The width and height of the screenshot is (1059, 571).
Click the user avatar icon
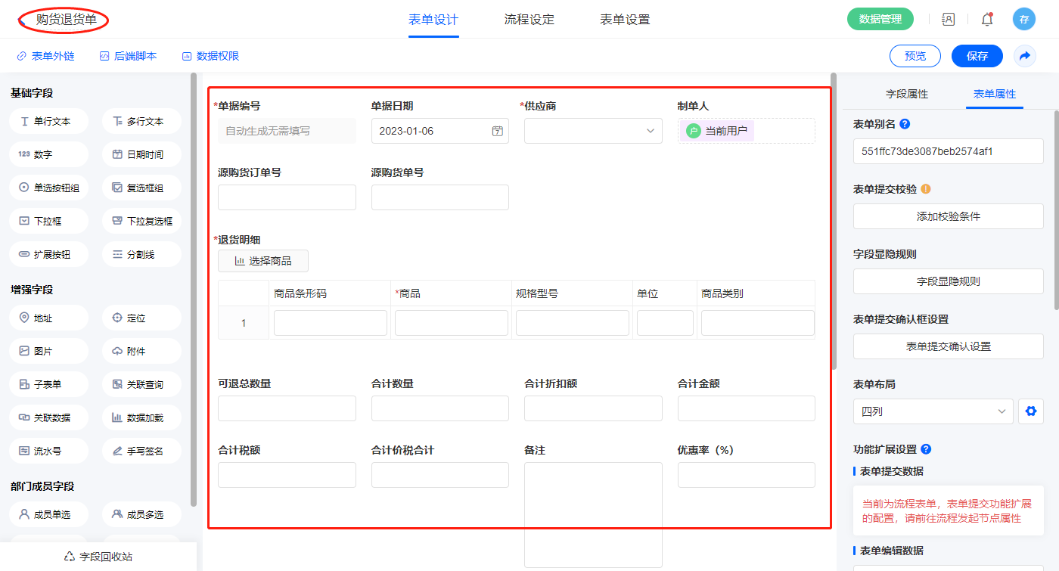point(1023,20)
